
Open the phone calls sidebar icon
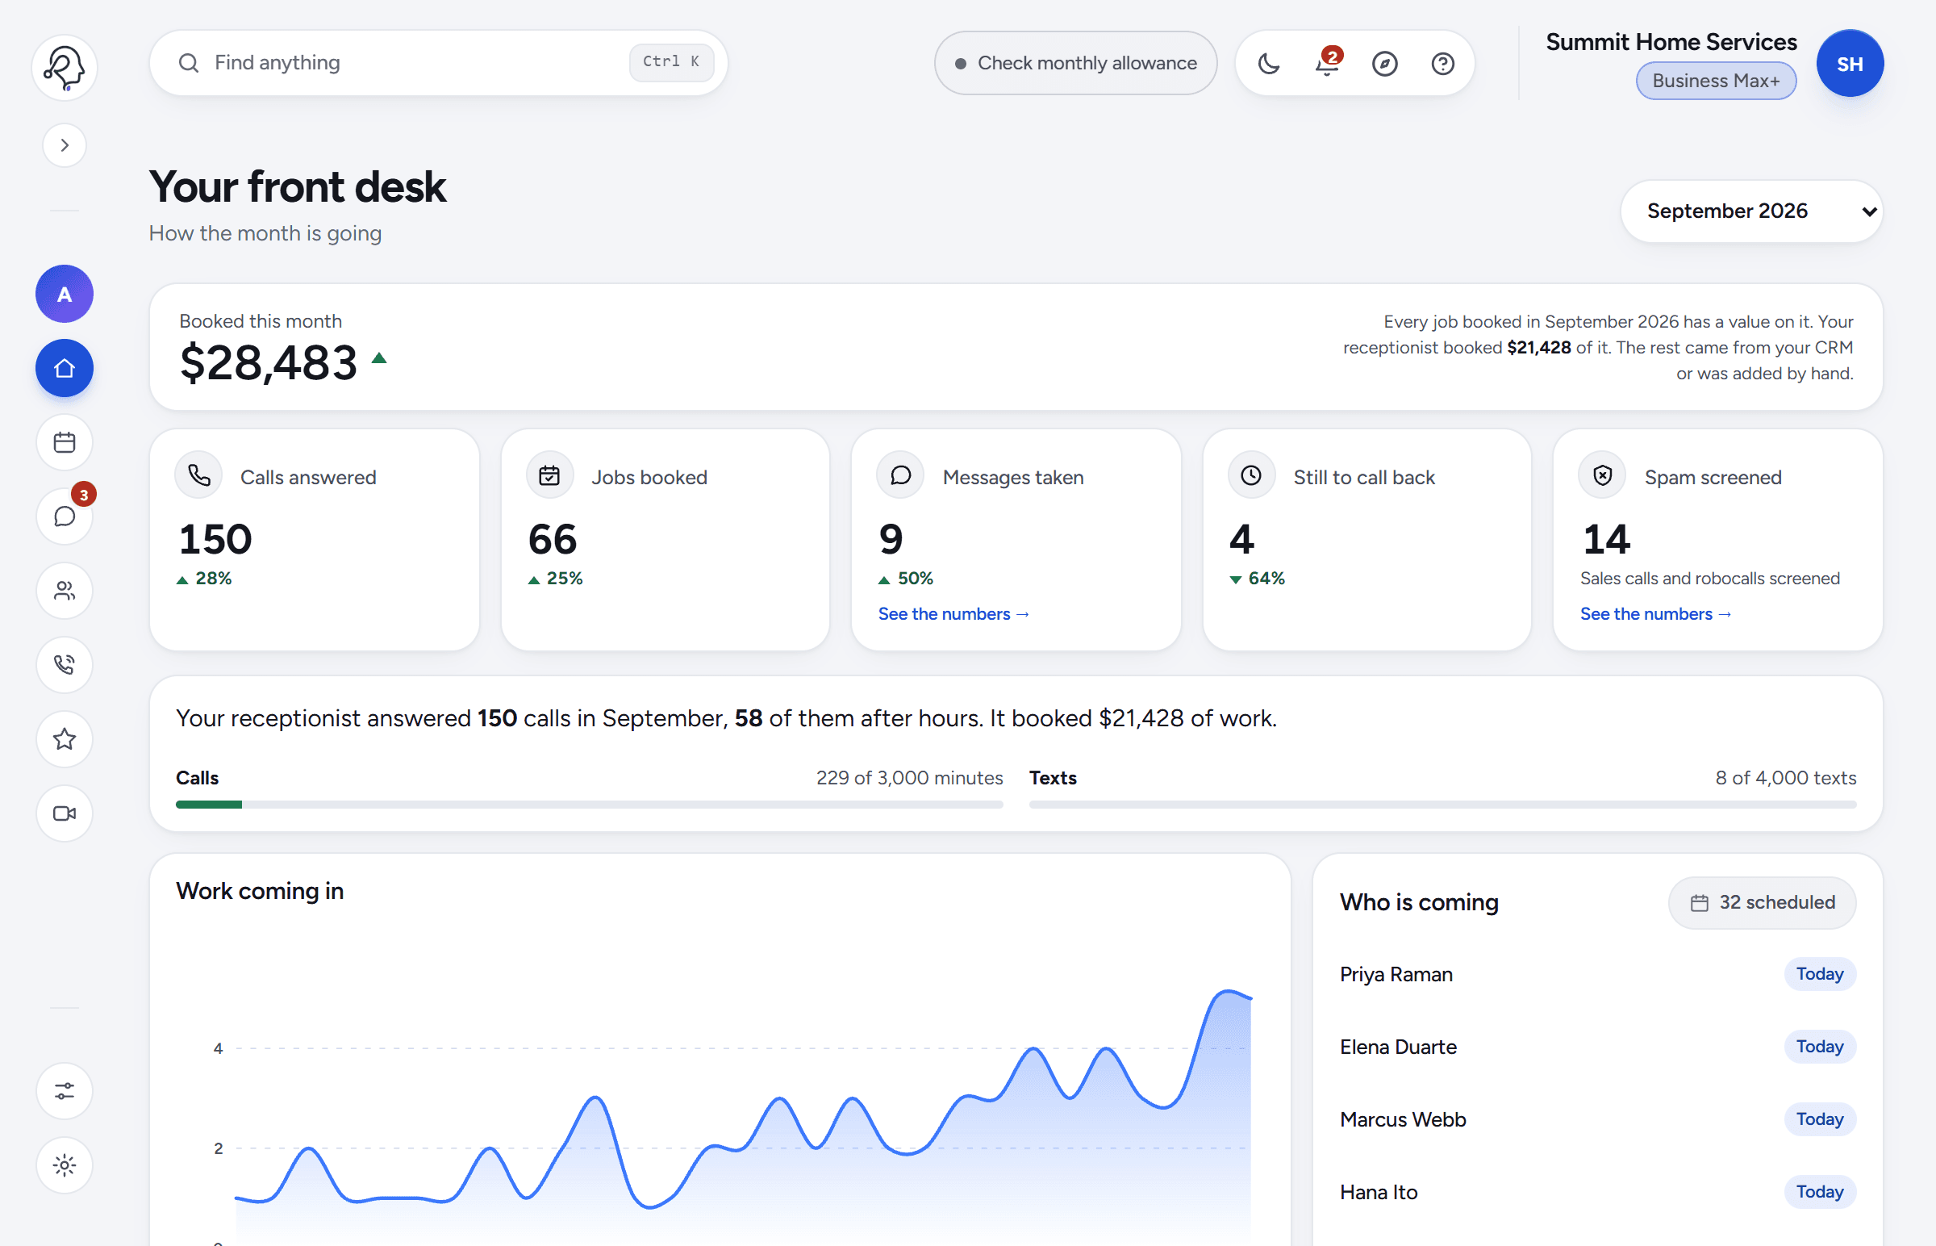(65, 665)
